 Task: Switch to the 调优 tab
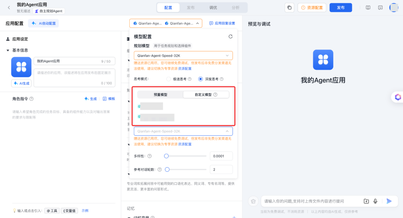pyautogui.click(x=213, y=8)
